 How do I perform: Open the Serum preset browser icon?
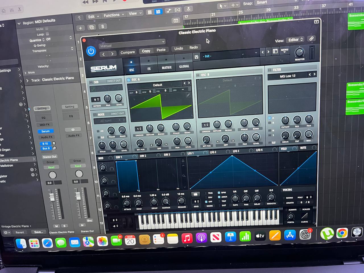(x=275, y=51)
